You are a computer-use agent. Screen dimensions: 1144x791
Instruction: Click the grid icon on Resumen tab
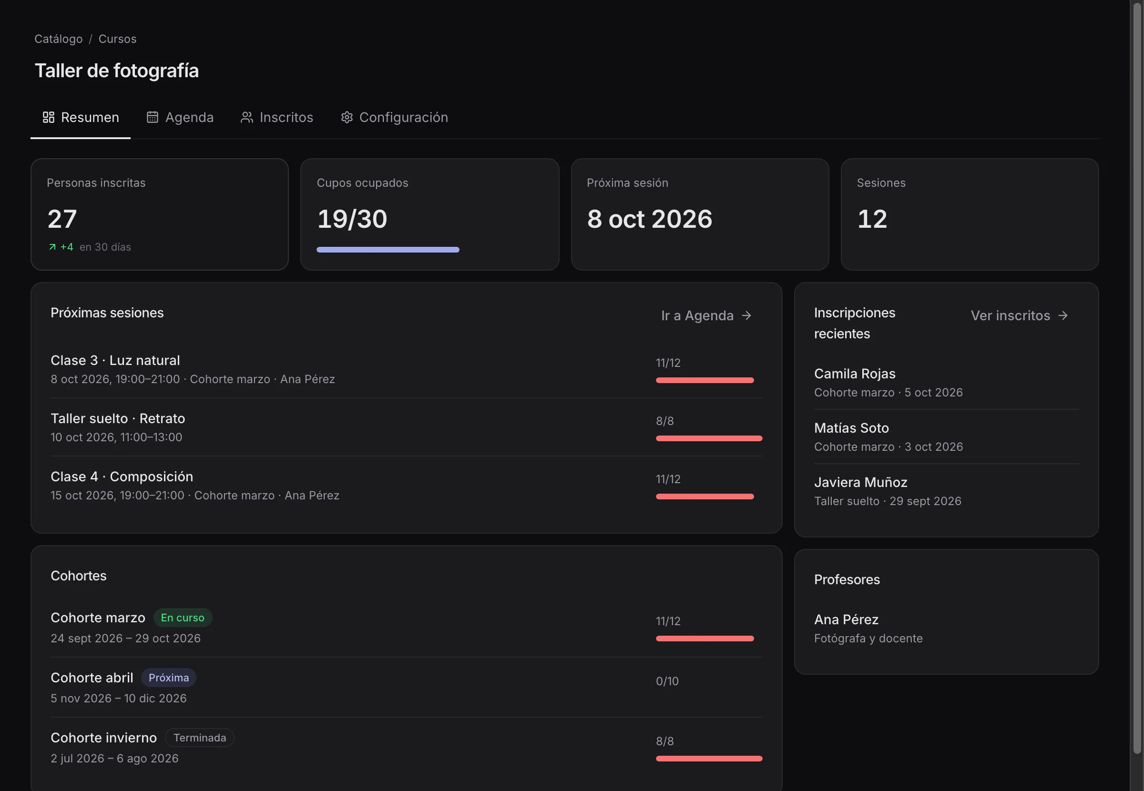pos(48,118)
